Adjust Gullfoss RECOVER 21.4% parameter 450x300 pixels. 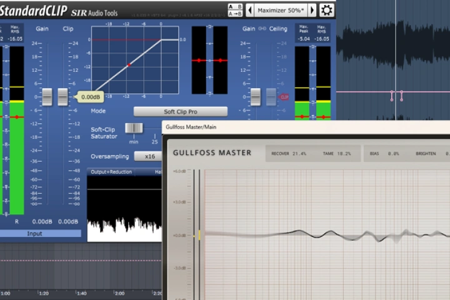click(289, 154)
